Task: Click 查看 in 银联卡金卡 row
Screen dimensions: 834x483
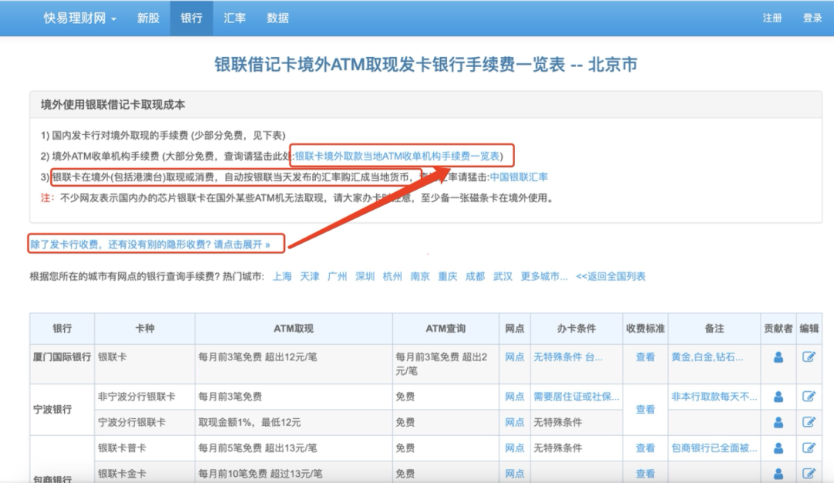Action: click(x=645, y=474)
